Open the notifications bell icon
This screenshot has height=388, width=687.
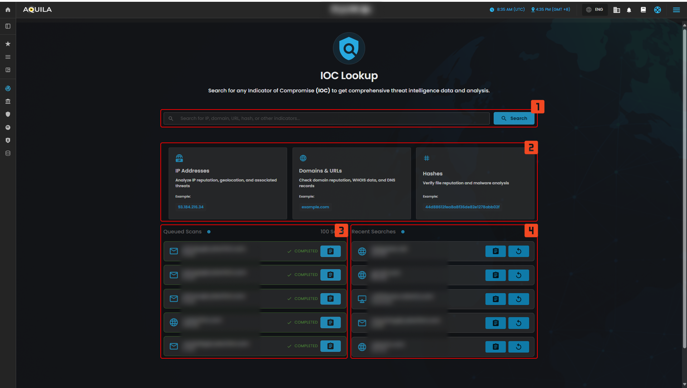[629, 10]
